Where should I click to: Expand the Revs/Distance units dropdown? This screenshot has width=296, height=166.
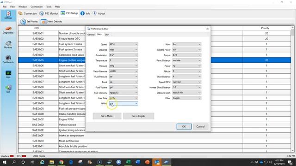pyautogui.click(x=187, y=60)
